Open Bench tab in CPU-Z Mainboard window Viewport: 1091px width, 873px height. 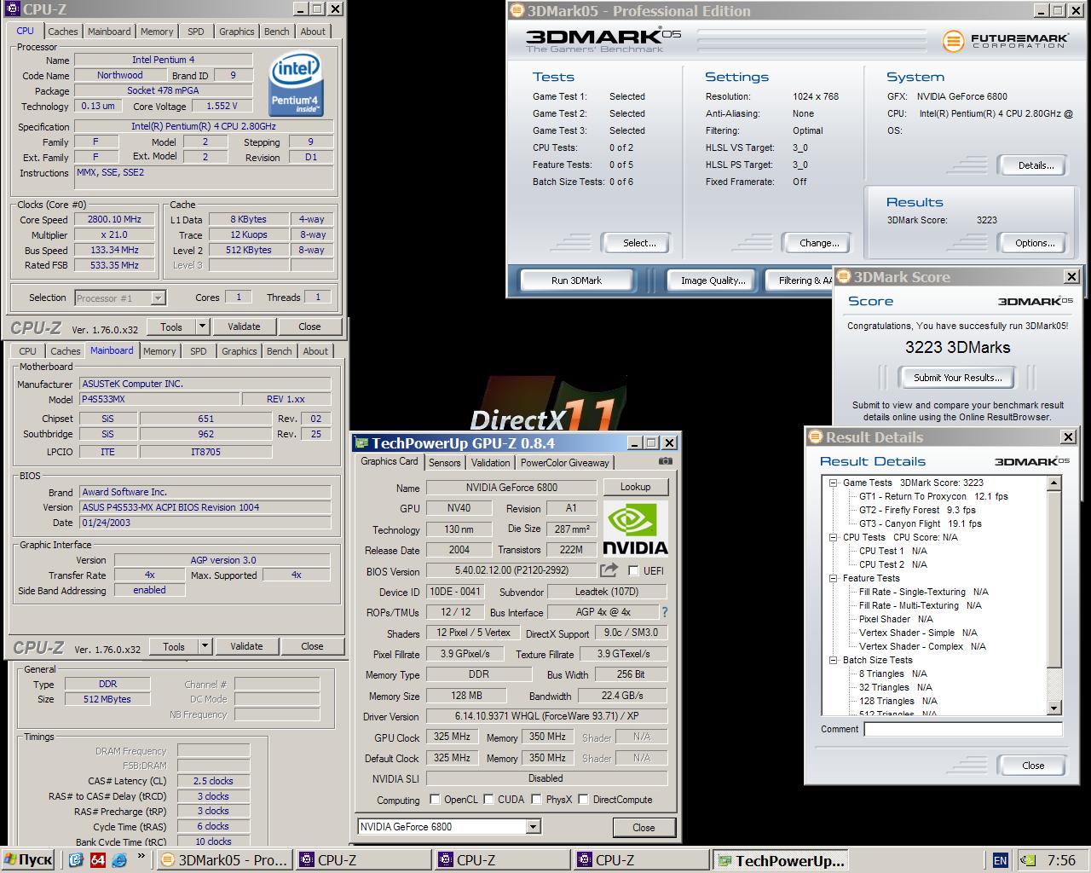(280, 351)
